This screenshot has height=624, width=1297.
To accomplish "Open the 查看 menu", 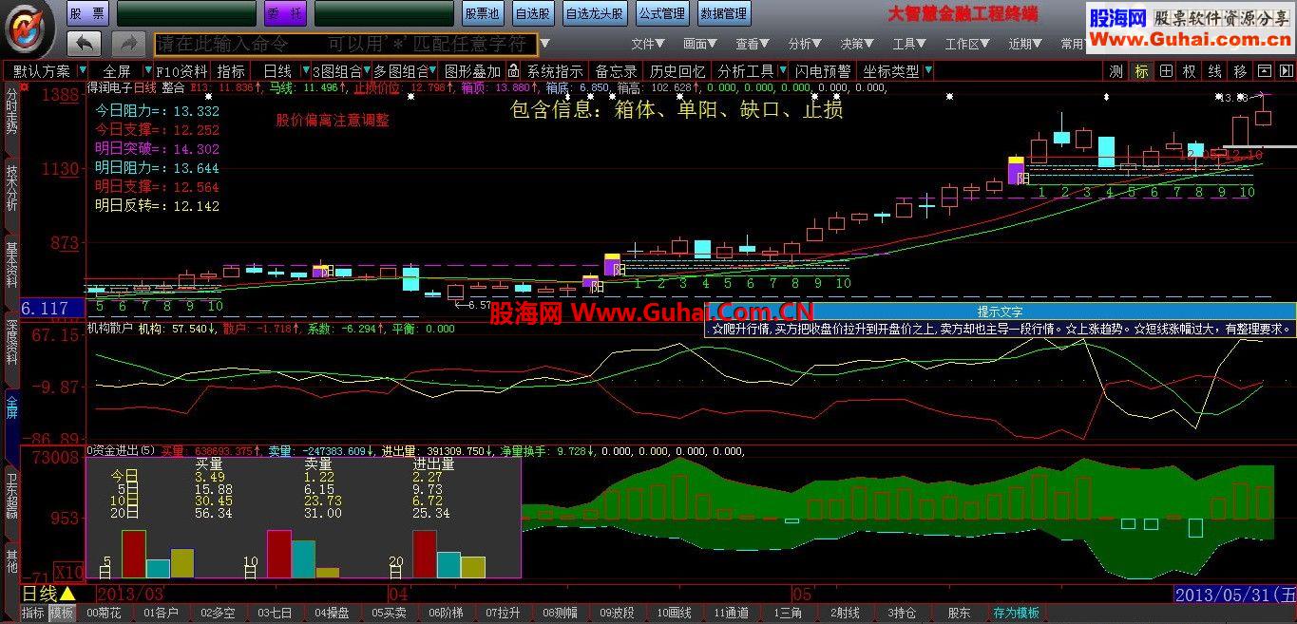I will 752,44.
